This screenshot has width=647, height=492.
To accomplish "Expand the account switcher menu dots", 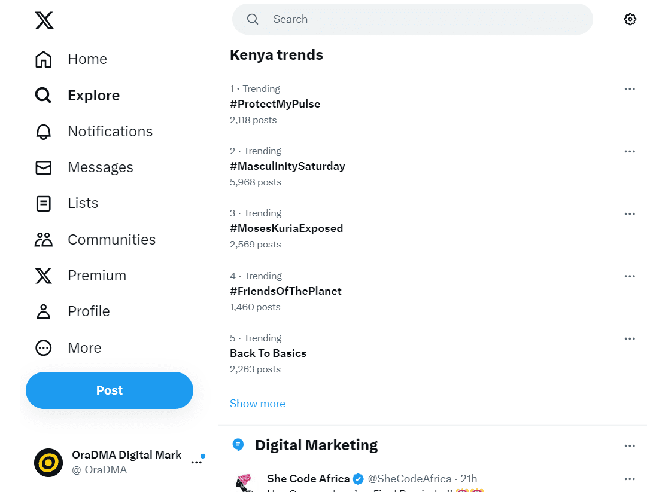I will [196, 462].
